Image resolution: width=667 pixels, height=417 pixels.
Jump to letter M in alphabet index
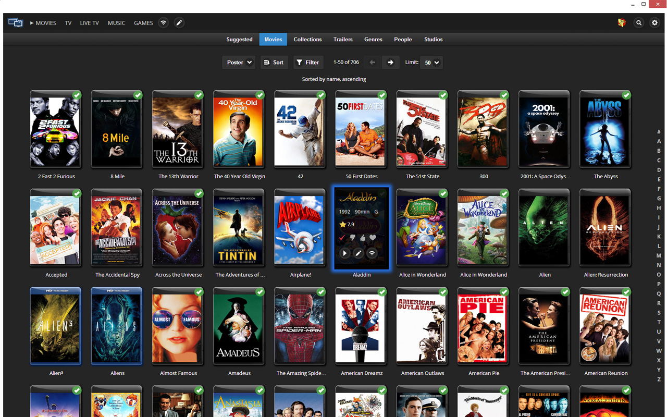click(659, 255)
